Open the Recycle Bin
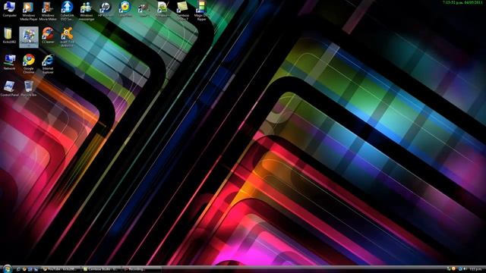 click(x=29, y=89)
